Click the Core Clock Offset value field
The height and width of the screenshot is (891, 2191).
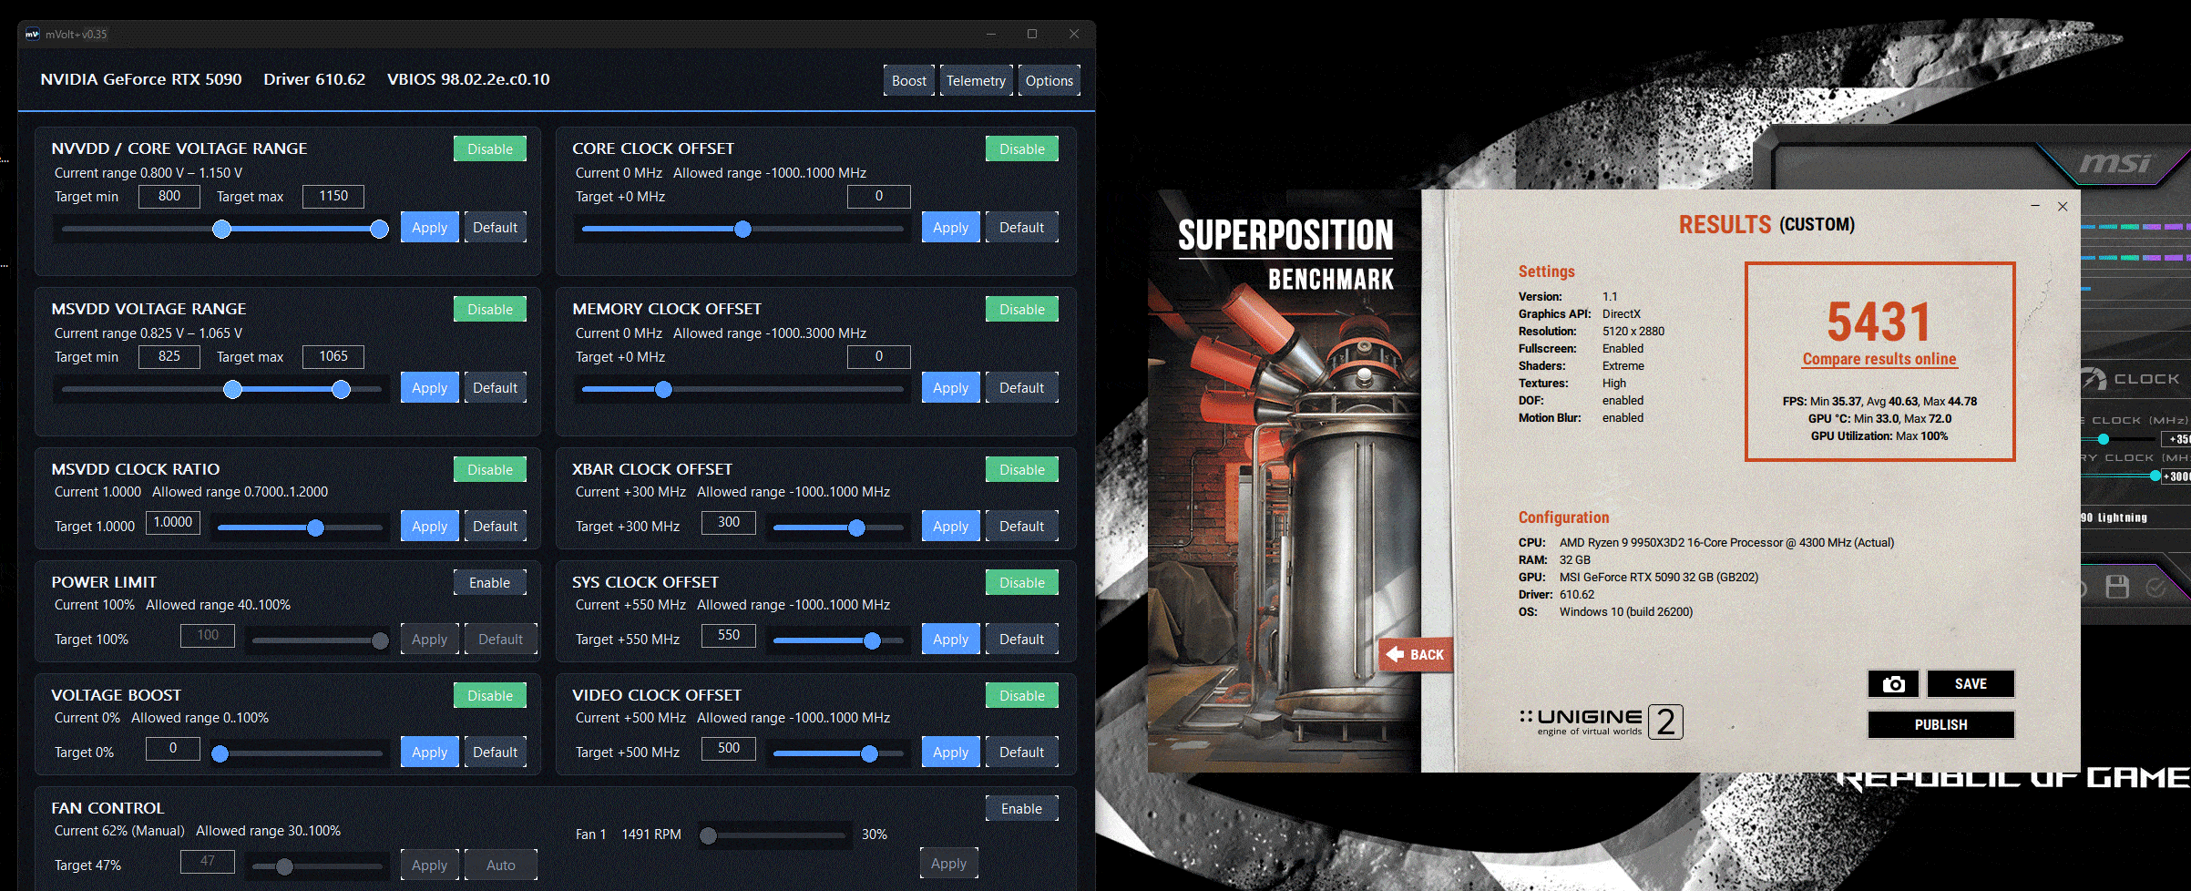tap(879, 197)
